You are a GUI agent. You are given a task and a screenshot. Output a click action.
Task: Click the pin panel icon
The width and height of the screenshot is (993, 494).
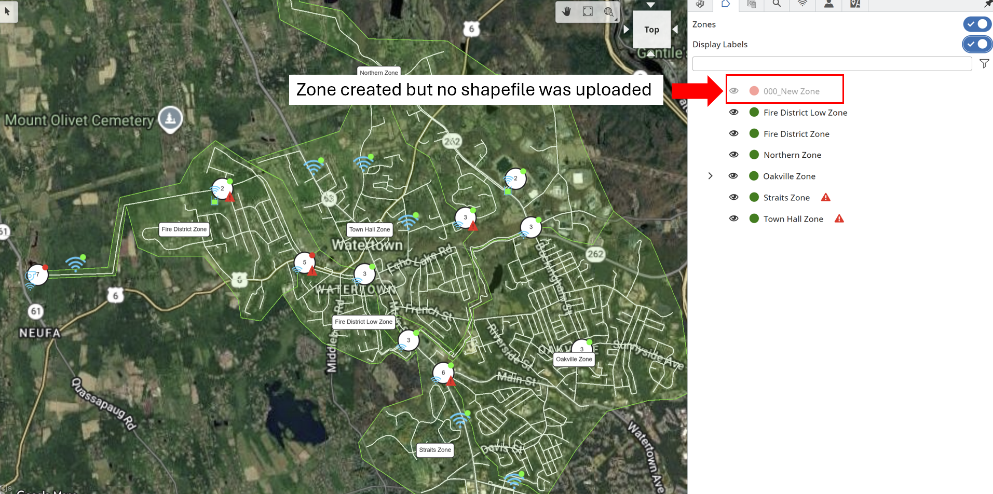coord(988,4)
